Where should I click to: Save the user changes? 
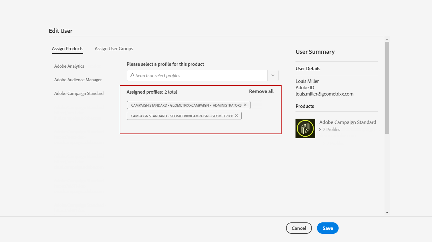click(x=328, y=228)
